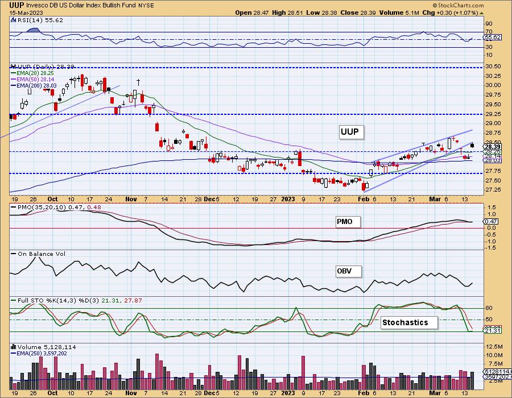Click the UUP annotation box on price chart
The height and width of the screenshot is (398, 512).
pyautogui.click(x=351, y=132)
